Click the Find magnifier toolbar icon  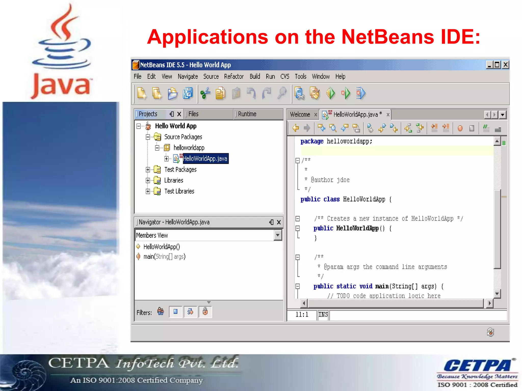(282, 93)
